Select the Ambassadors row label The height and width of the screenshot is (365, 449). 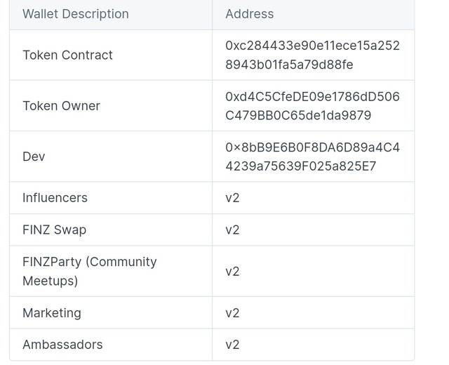62,345
